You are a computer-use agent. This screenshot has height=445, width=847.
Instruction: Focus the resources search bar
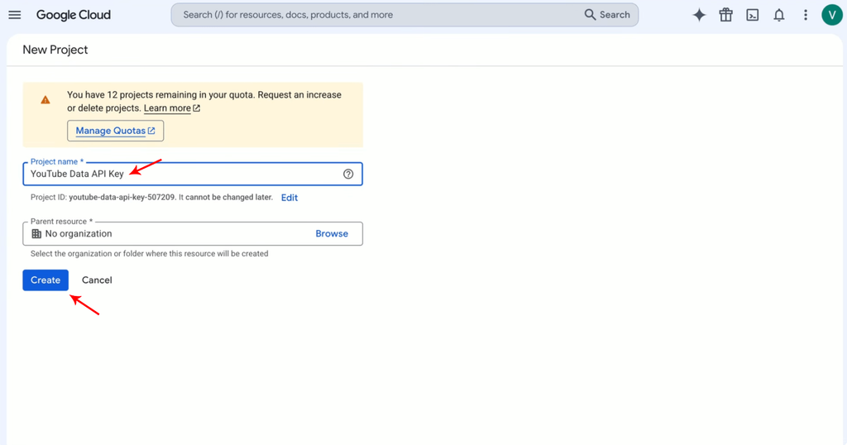coord(404,15)
